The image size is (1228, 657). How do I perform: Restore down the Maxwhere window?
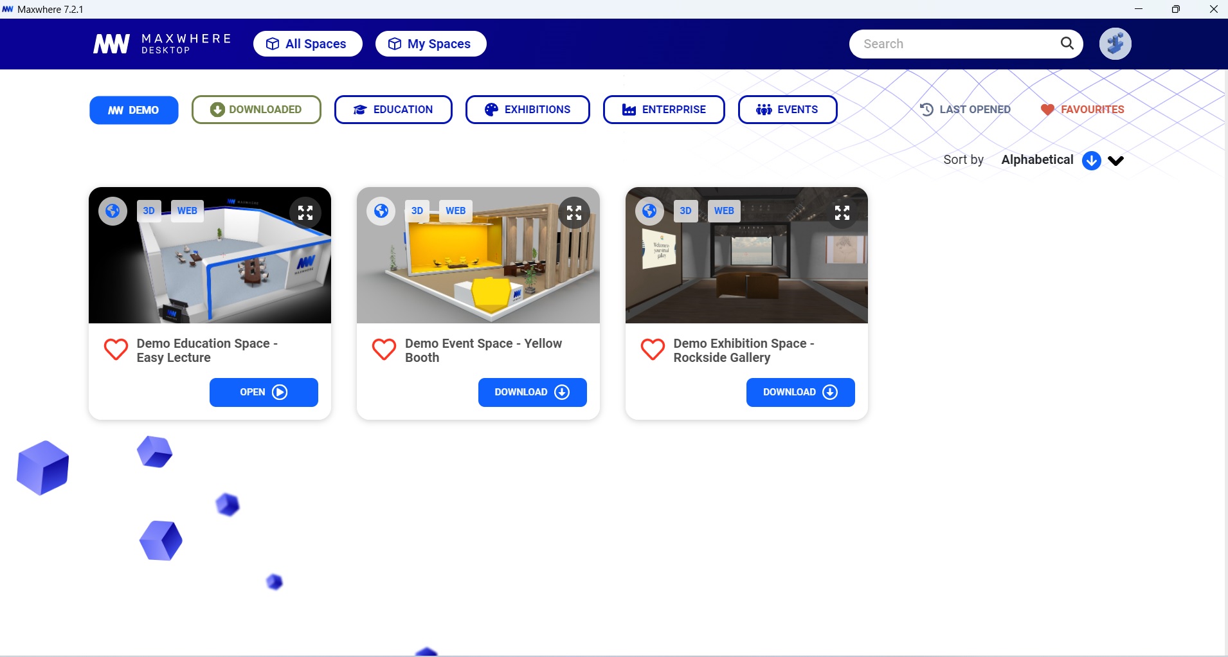click(1176, 9)
